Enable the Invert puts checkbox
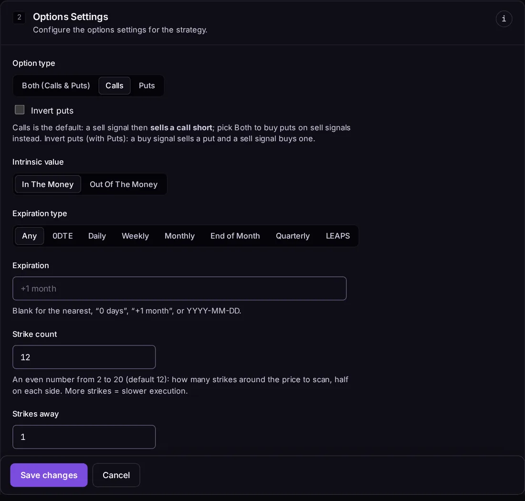This screenshot has width=525, height=501. pyautogui.click(x=20, y=110)
